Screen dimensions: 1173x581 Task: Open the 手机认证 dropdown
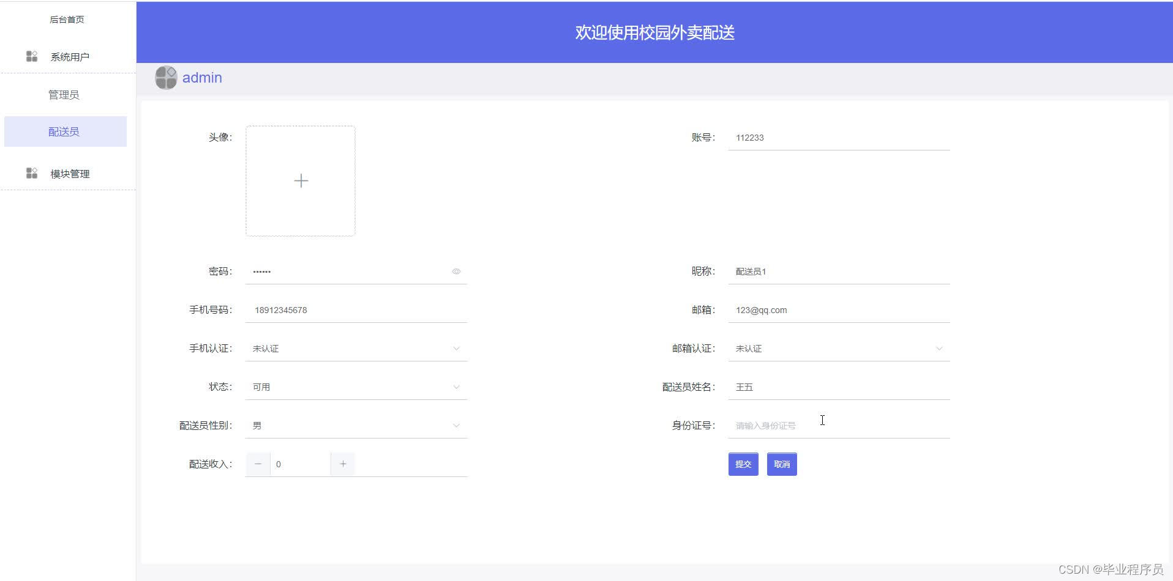[356, 349]
